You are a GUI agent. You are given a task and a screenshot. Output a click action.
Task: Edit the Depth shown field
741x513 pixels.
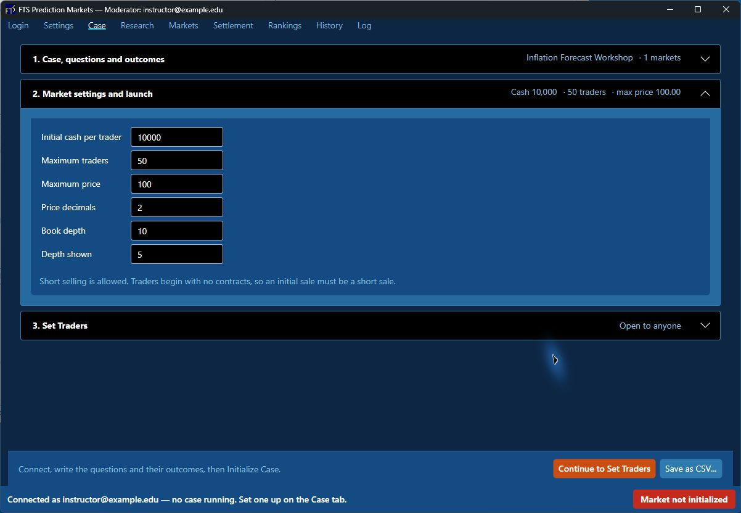pyautogui.click(x=177, y=254)
